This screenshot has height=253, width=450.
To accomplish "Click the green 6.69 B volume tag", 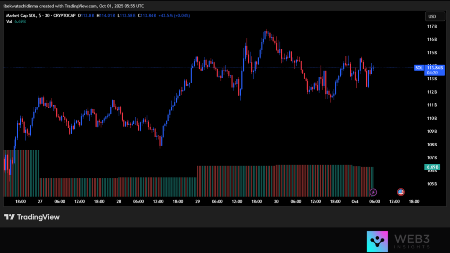I will click(432, 167).
